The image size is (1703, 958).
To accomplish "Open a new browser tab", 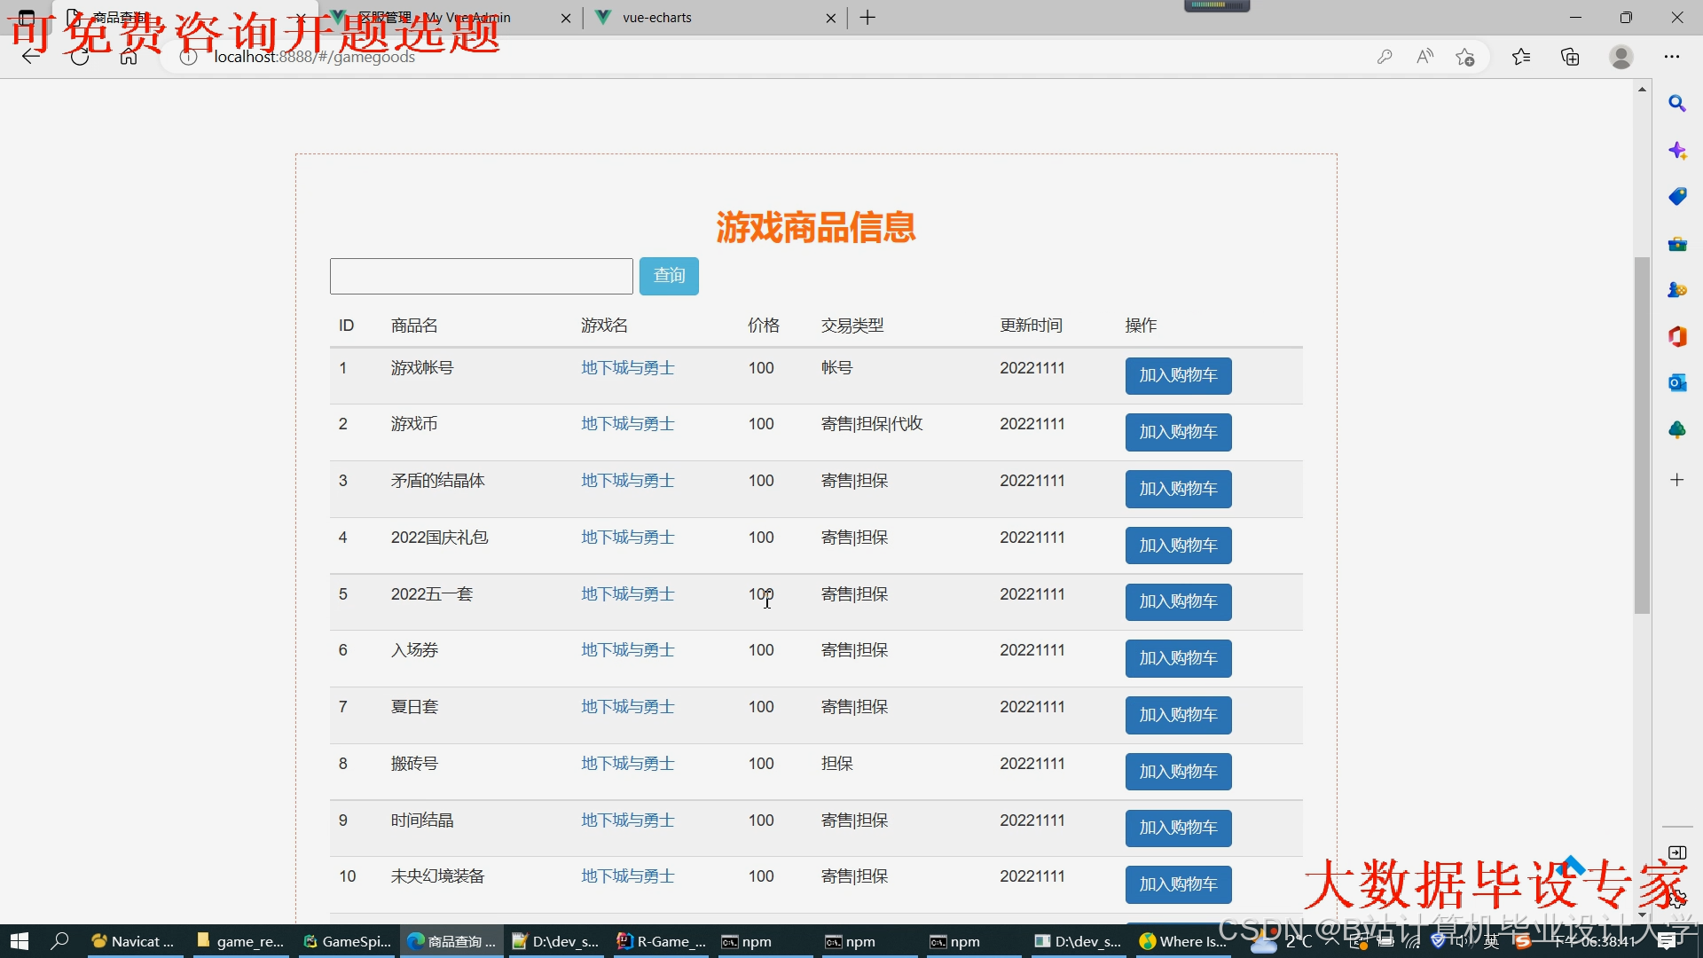I will coord(867,18).
